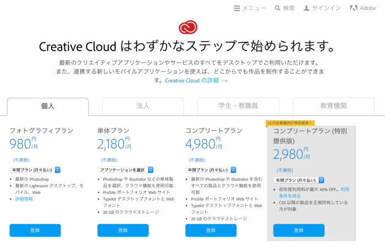Open the hamburger メニュー icon

pyautogui.click(x=237, y=8)
